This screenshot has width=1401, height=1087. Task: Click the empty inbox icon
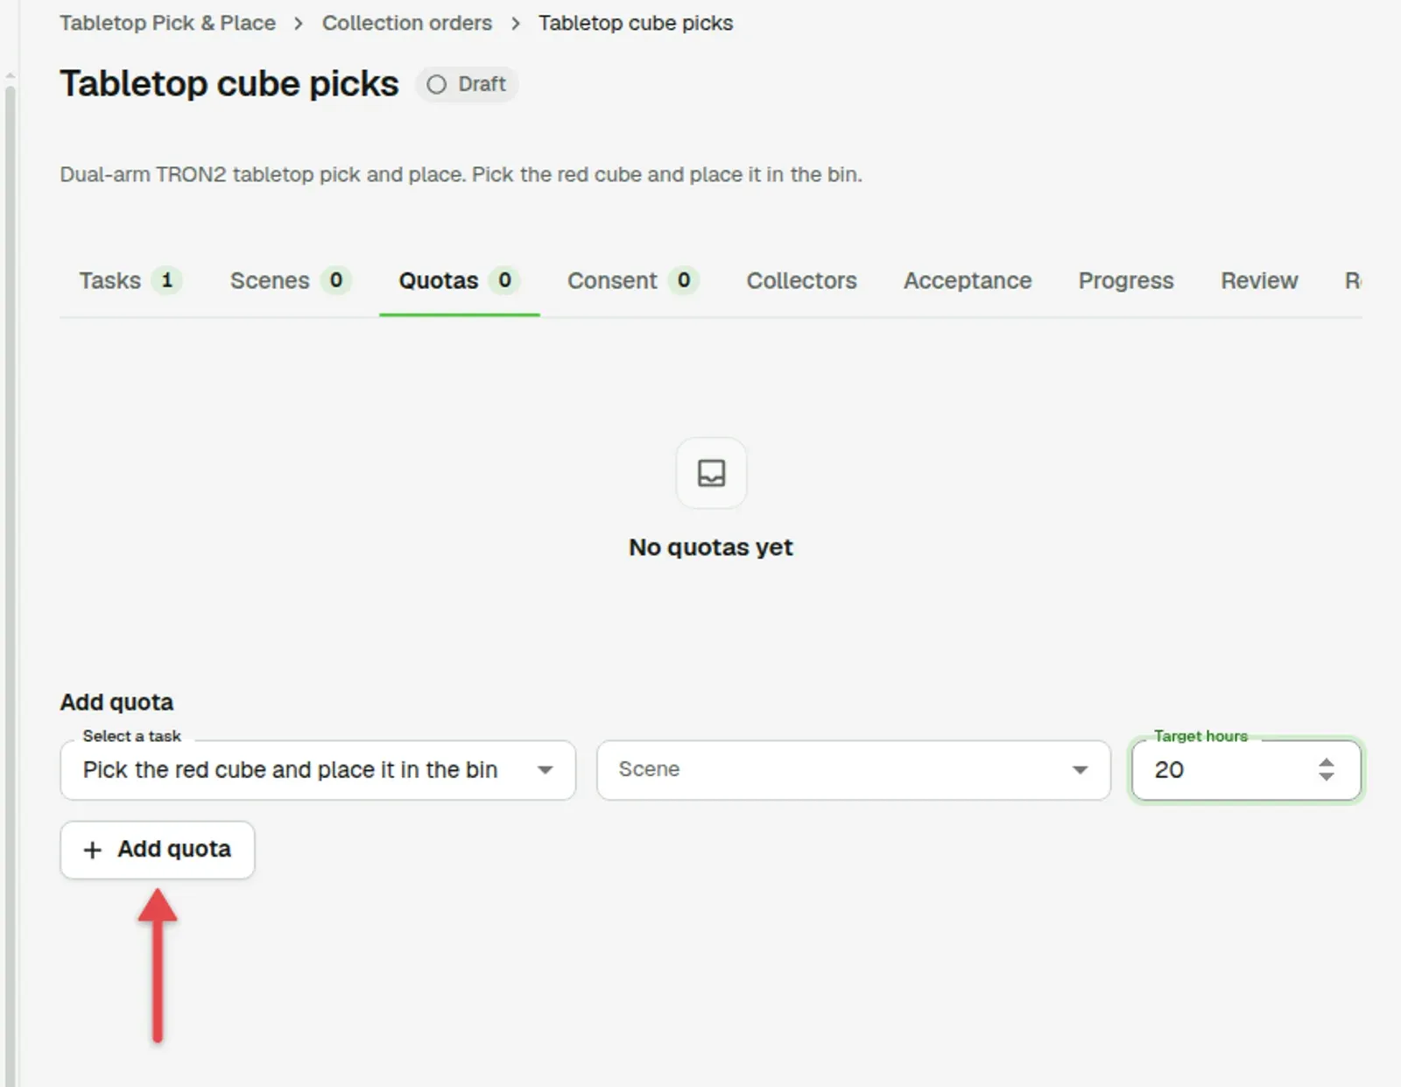(711, 473)
